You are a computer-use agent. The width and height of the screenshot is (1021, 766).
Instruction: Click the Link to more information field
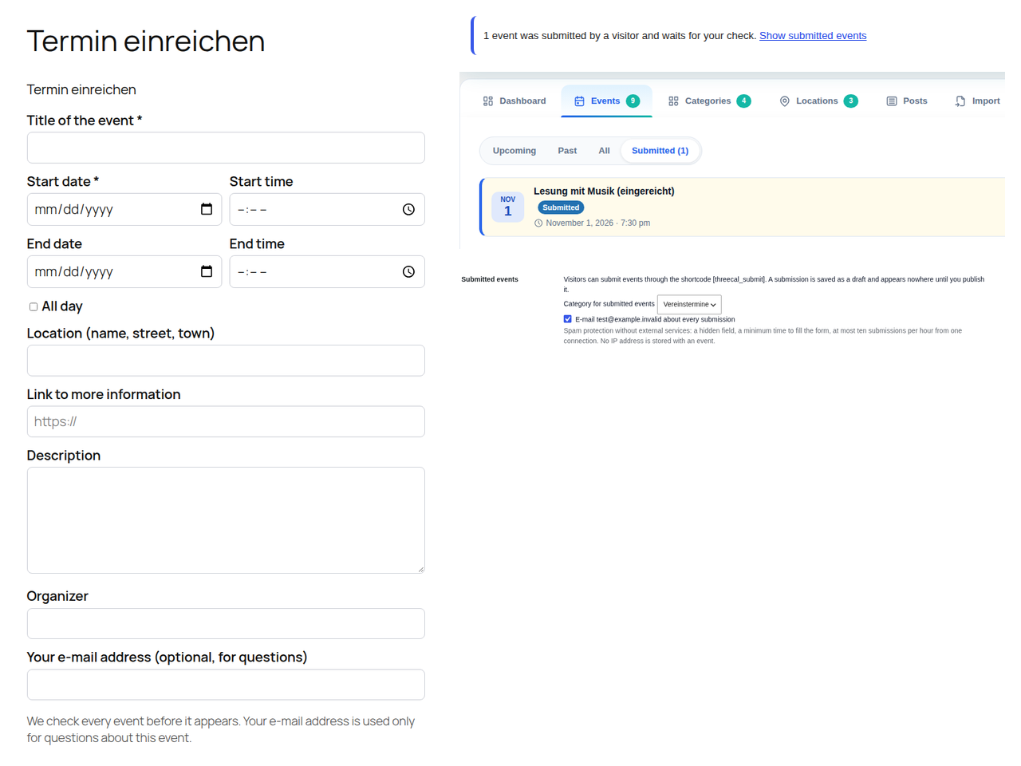pyautogui.click(x=226, y=421)
